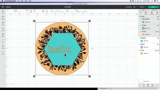160x90 pixels.
Task: Click the Rotate icon in toolbar
Action: tap(67, 12)
